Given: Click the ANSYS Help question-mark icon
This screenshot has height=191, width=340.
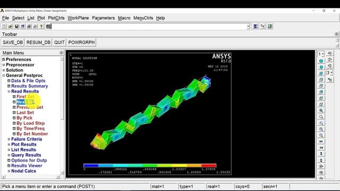Looking at the screenshot, I should [41, 27].
